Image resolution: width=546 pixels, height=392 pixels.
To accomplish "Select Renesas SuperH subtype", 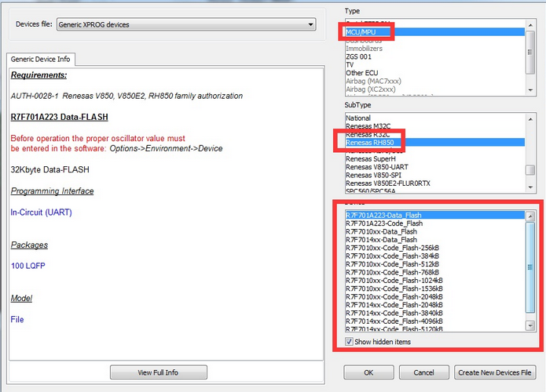I will coord(435,159).
